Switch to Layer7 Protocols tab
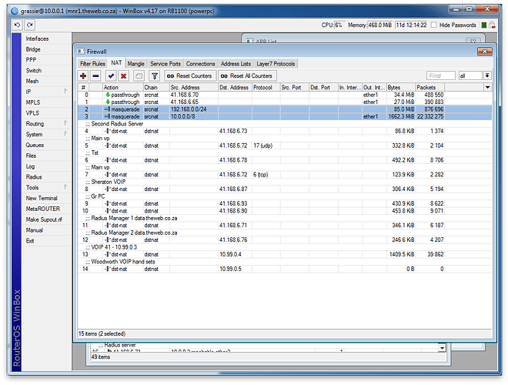This screenshot has width=508, height=385. point(276,64)
